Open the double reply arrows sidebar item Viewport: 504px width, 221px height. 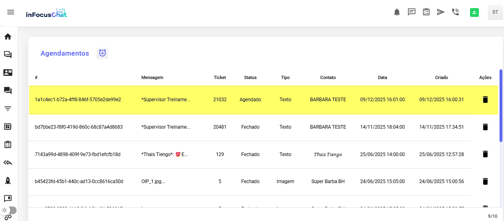(x=8, y=163)
